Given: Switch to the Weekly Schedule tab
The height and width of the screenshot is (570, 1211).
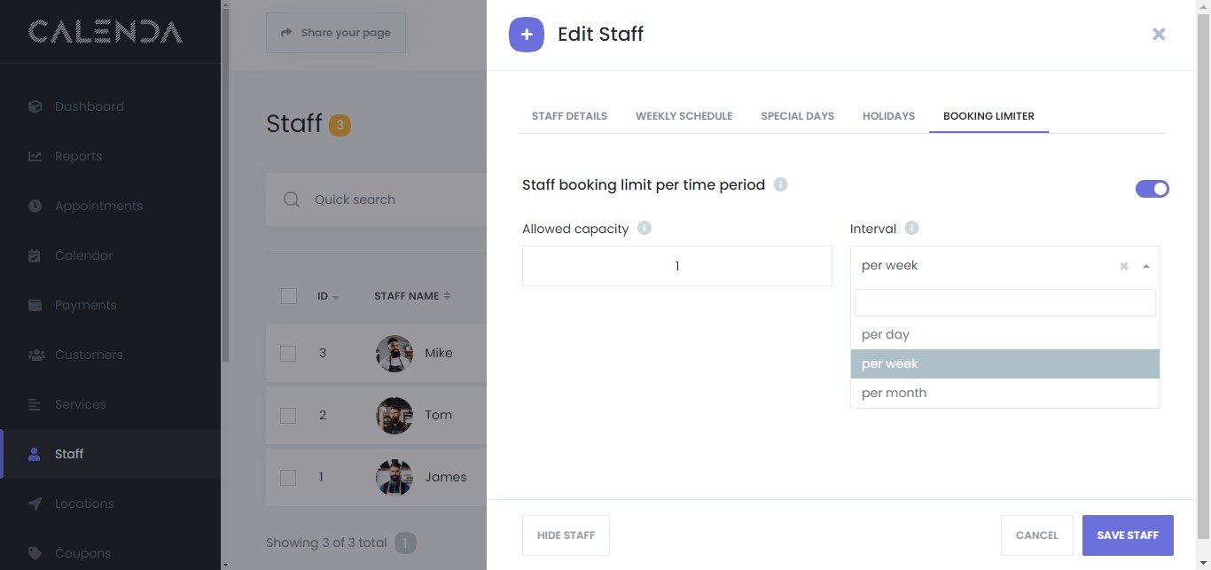Looking at the screenshot, I should (x=684, y=116).
